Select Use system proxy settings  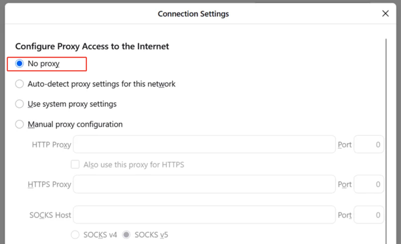[19, 104]
